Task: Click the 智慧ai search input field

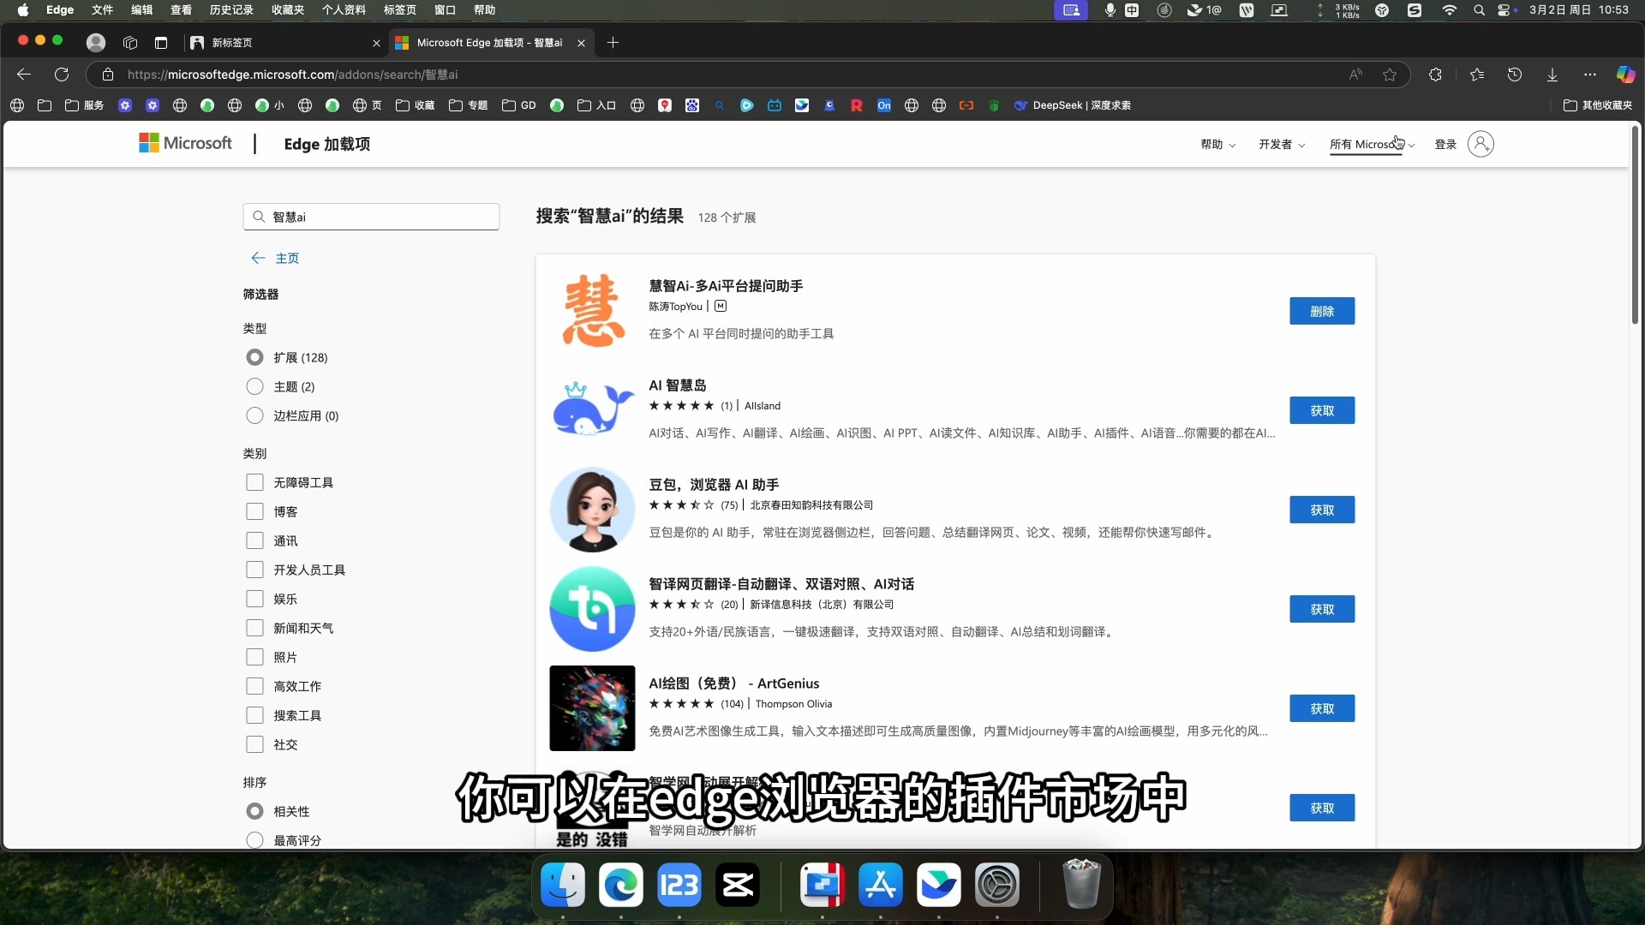Action: pyautogui.click(x=371, y=217)
